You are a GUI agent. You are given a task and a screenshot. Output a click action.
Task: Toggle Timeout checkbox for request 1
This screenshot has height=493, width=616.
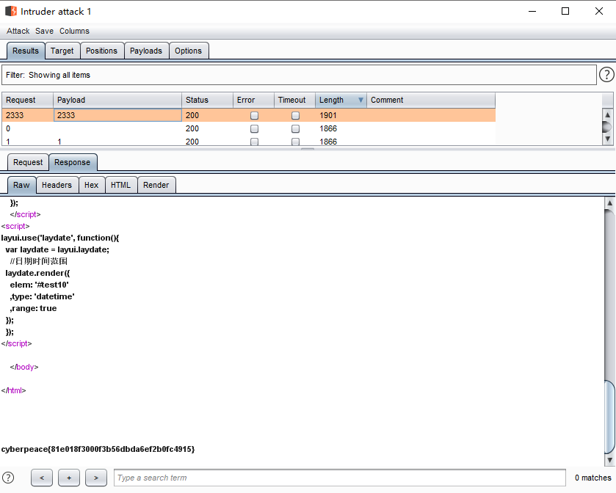click(x=295, y=142)
